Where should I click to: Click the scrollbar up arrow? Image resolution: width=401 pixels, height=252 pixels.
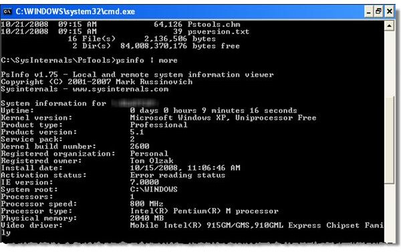tap(389, 25)
